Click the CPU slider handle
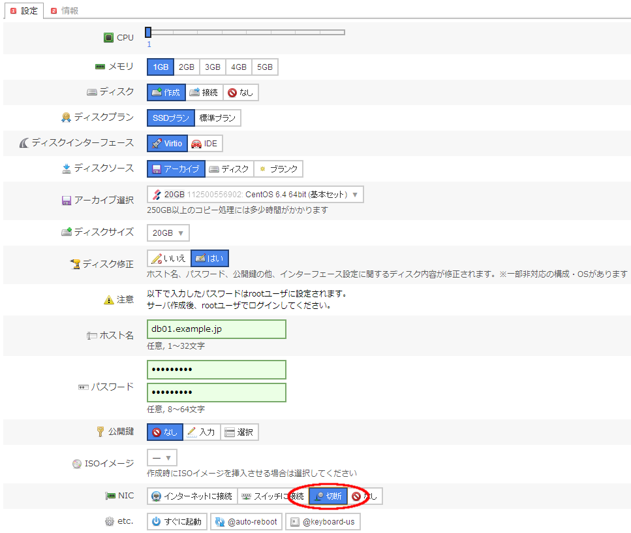The image size is (631, 533). 148,32
